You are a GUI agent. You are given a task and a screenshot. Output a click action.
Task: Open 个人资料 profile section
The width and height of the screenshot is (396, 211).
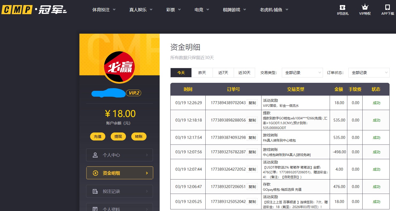pos(119,208)
